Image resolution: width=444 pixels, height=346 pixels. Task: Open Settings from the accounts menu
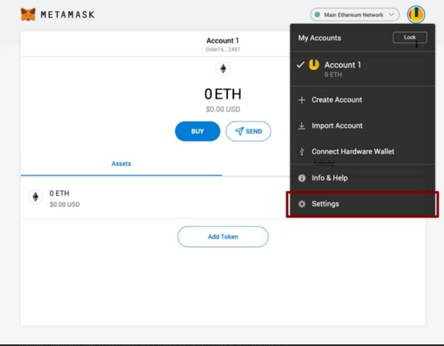(326, 204)
